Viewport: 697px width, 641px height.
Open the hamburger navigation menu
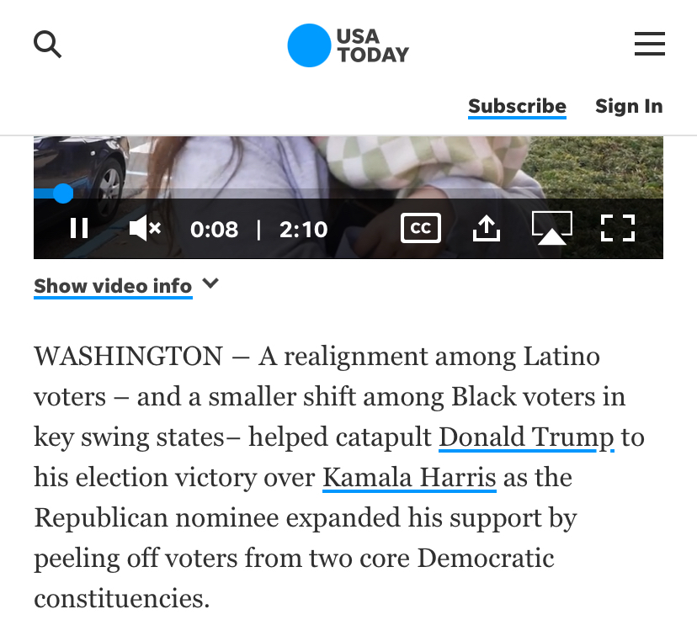pyautogui.click(x=649, y=44)
